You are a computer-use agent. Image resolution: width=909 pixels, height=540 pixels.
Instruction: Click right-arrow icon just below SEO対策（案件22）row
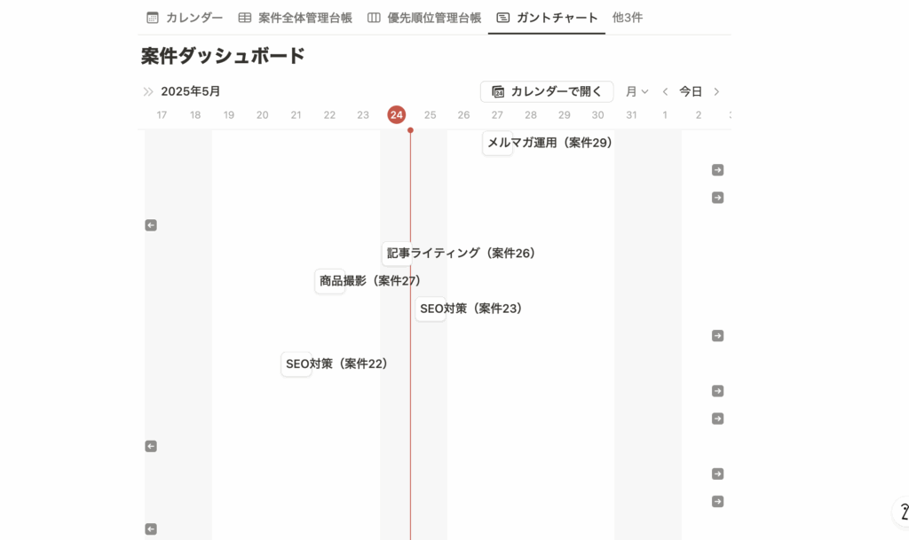(717, 391)
